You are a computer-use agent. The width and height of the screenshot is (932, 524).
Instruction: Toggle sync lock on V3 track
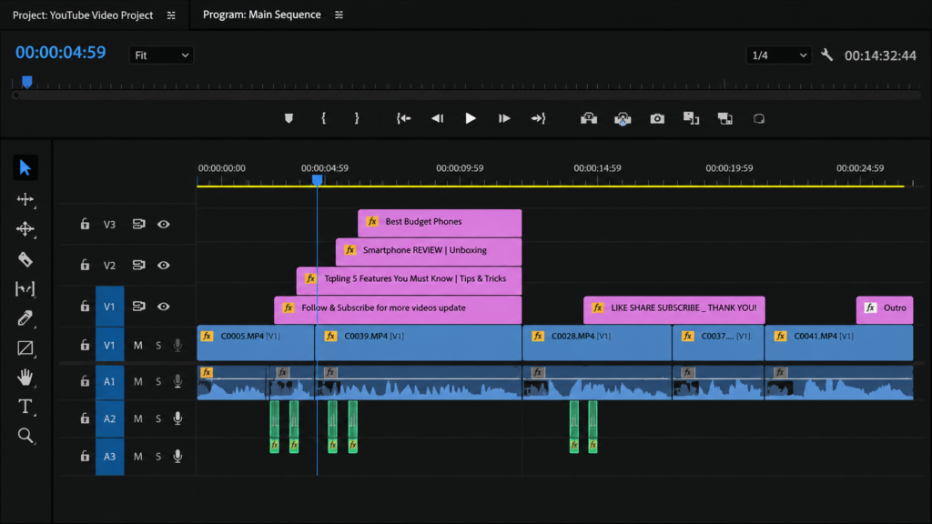click(138, 224)
